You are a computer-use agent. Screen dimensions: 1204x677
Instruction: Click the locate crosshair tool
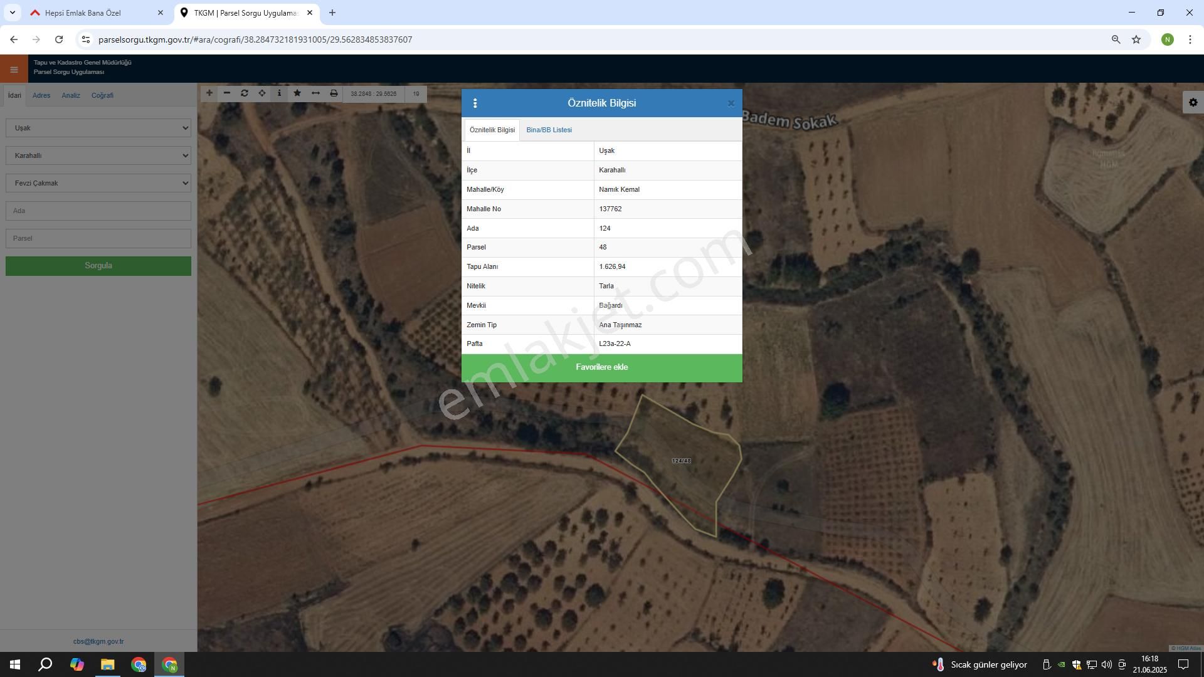[262, 93]
